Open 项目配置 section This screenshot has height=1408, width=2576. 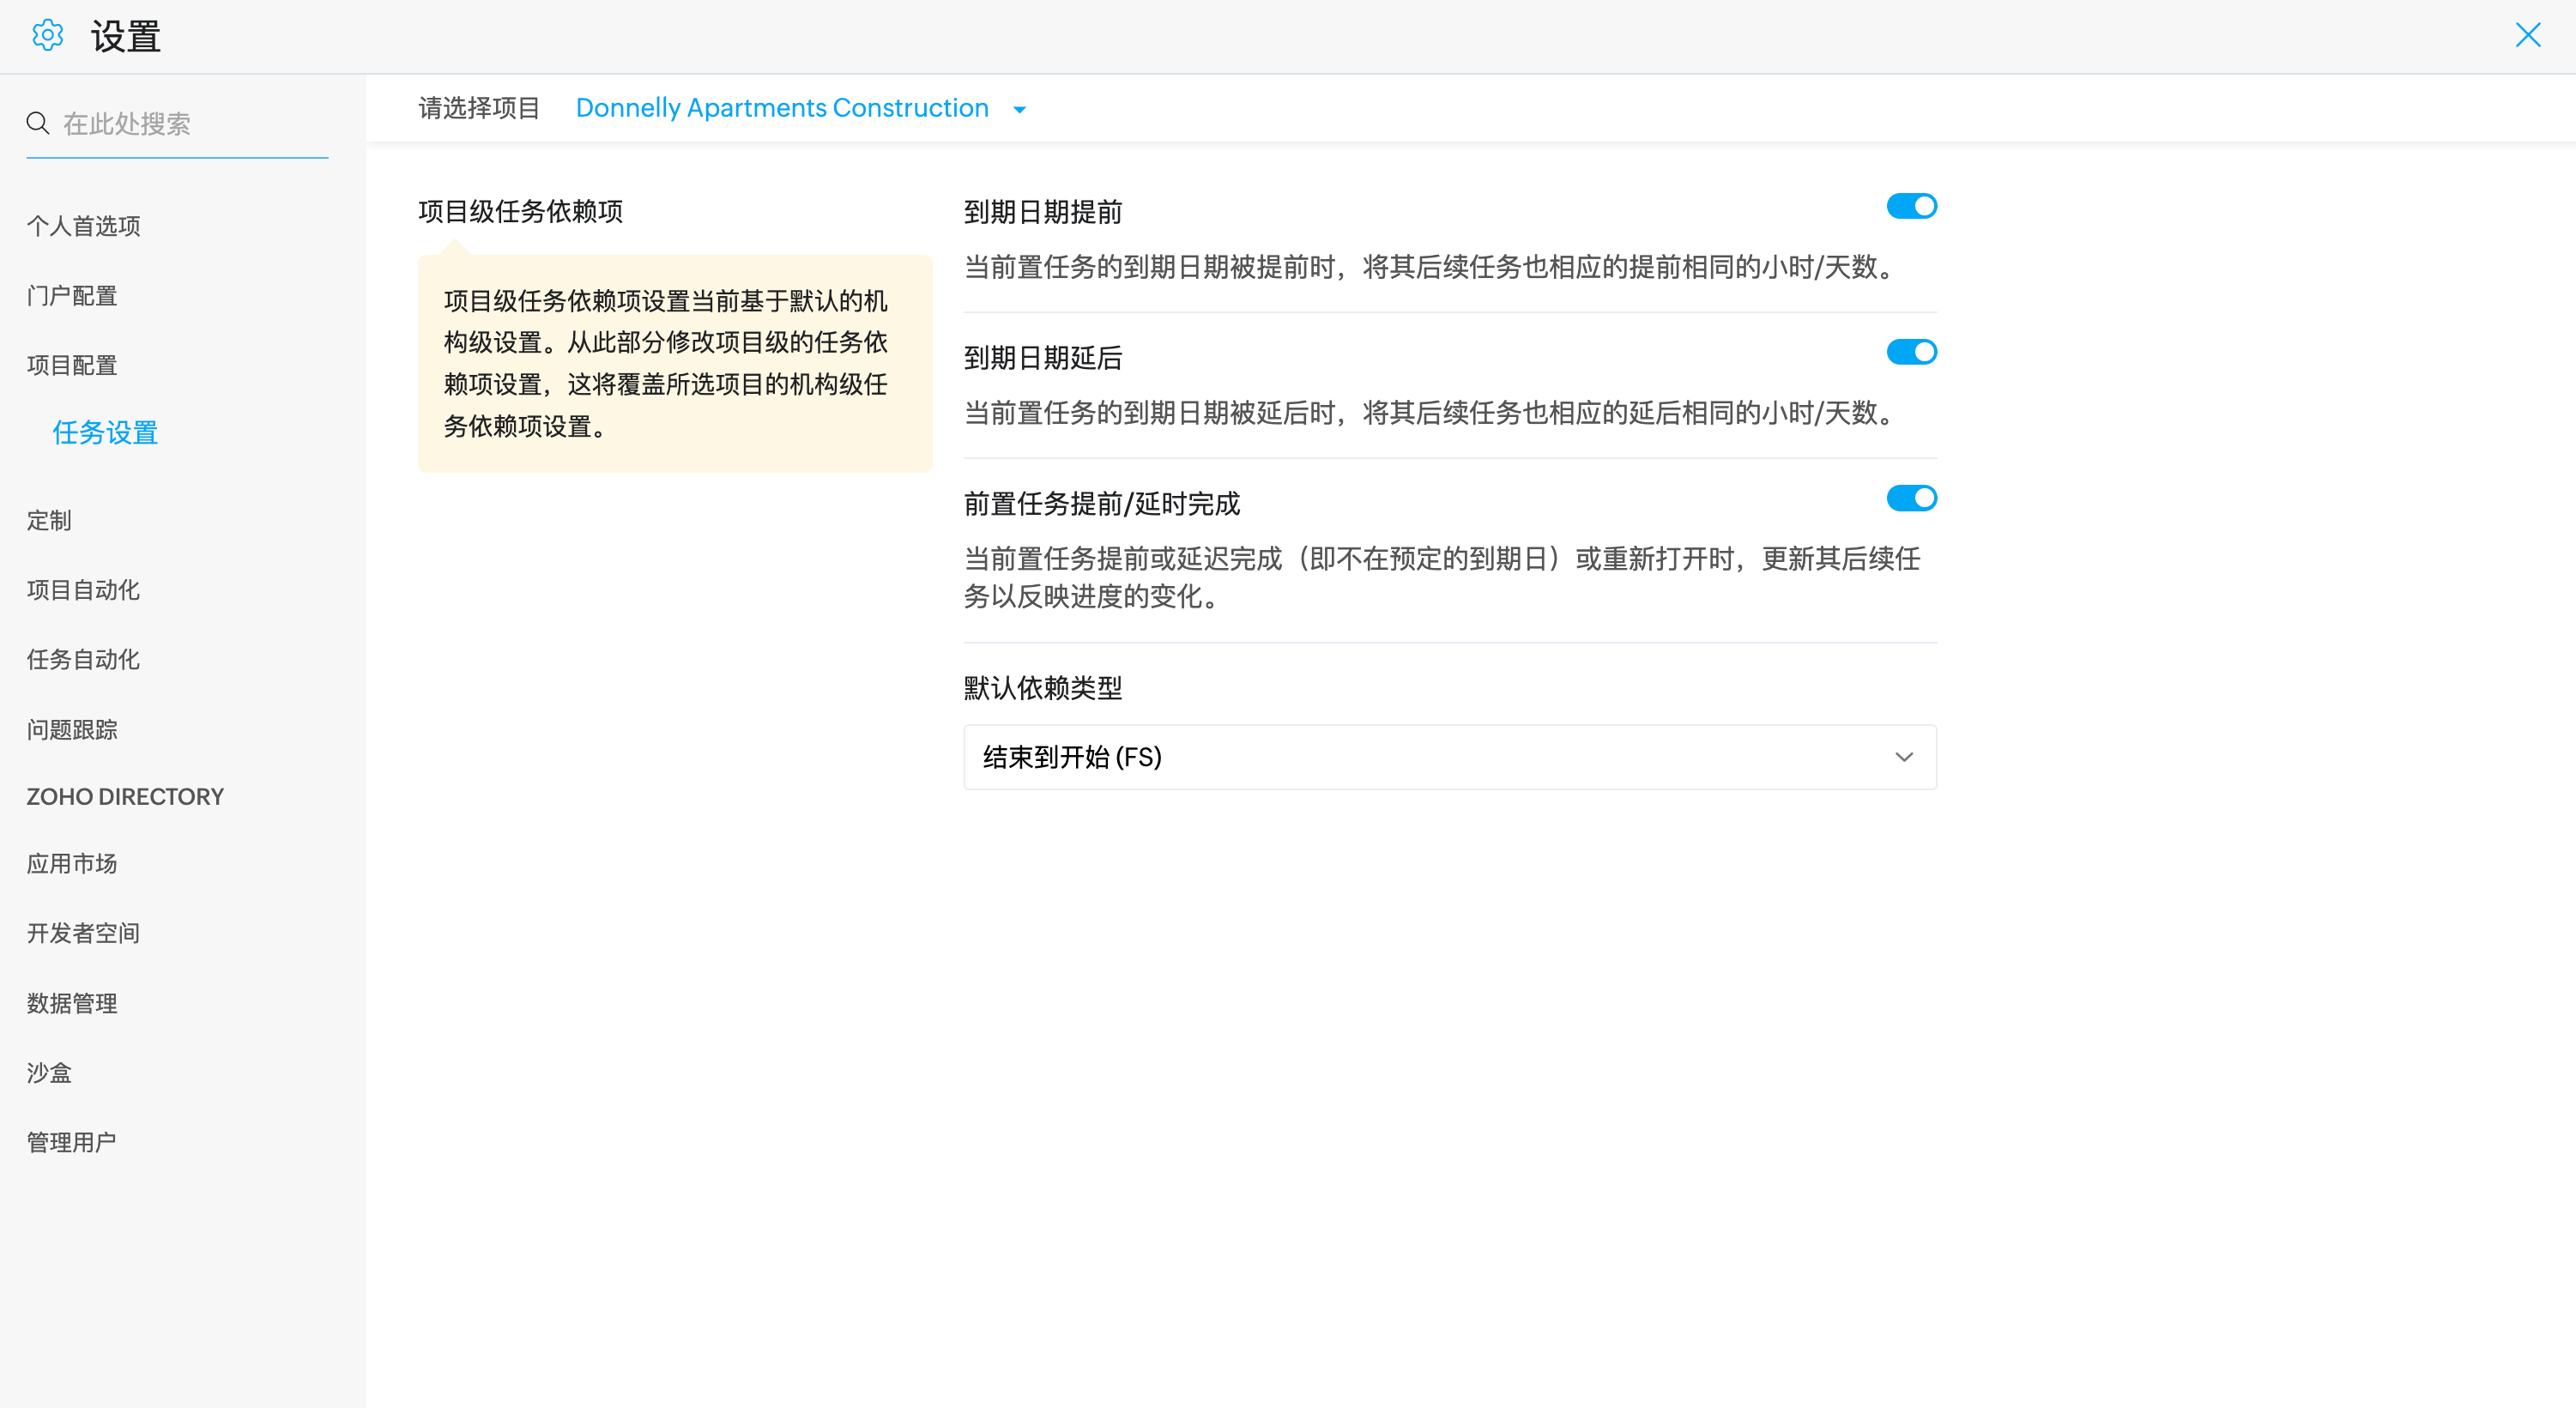click(x=72, y=365)
